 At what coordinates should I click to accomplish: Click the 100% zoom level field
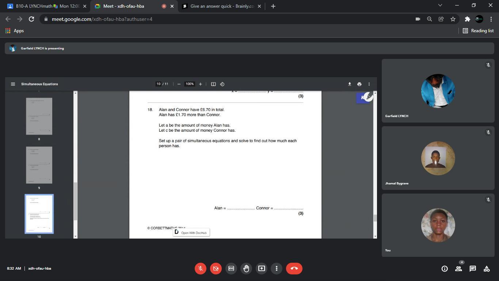[190, 84]
